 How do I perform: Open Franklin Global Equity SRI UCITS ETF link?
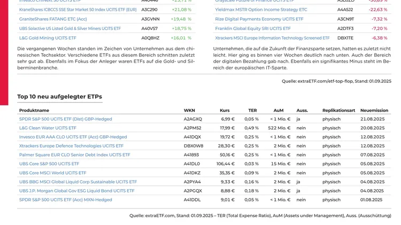coord(253,29)
